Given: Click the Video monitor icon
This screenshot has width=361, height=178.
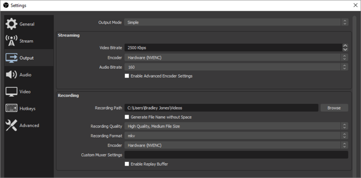Looking at the screenshot, I should [x=11, y=92].
